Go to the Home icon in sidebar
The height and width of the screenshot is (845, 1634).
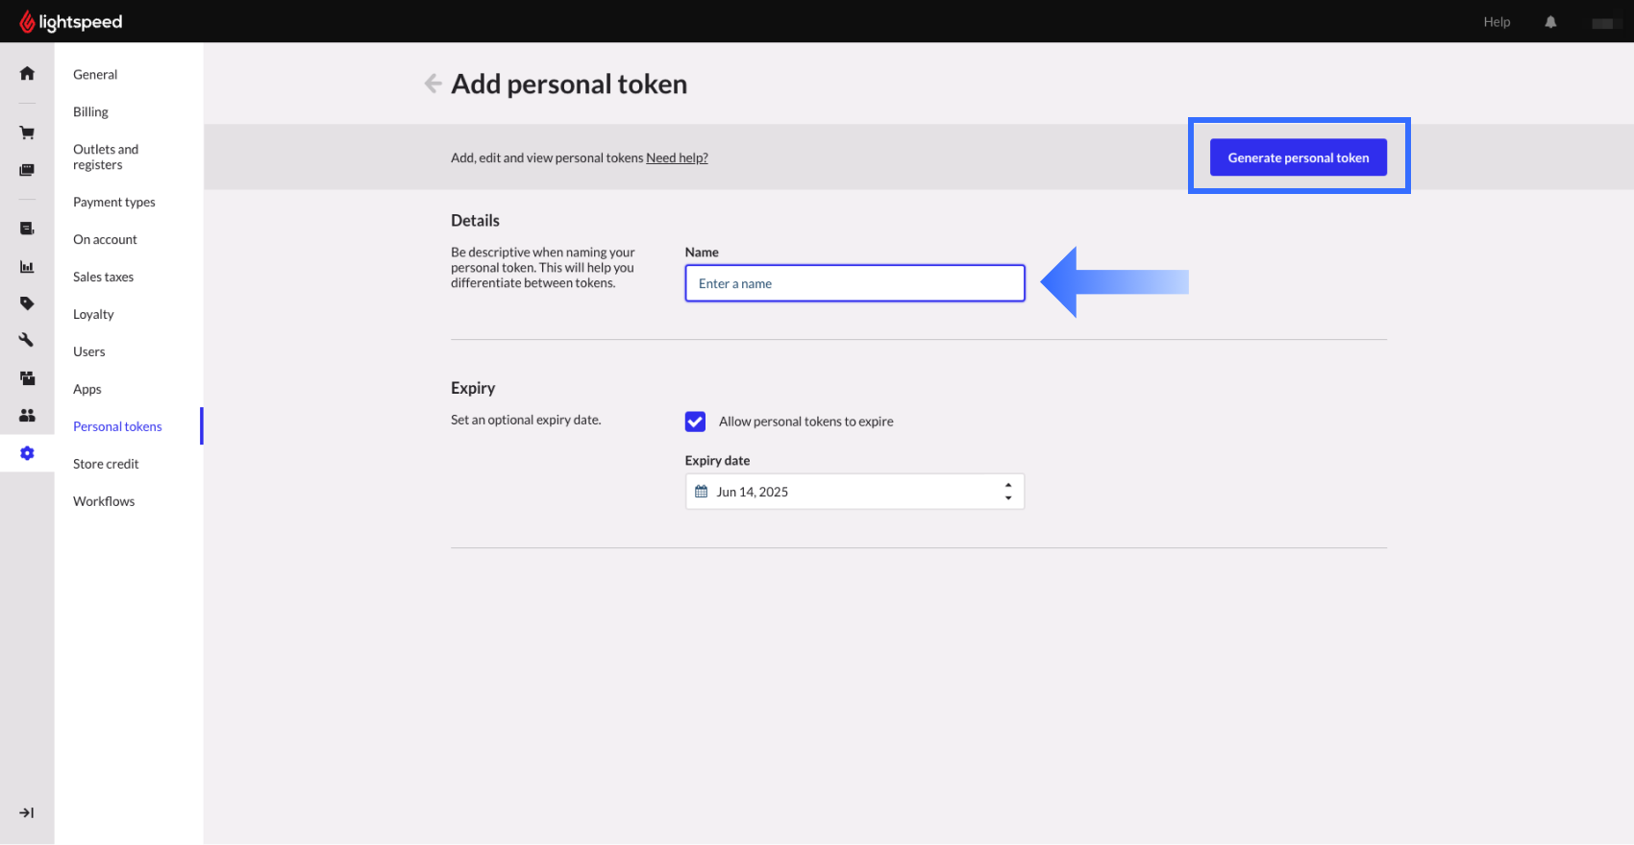[27, 74]
